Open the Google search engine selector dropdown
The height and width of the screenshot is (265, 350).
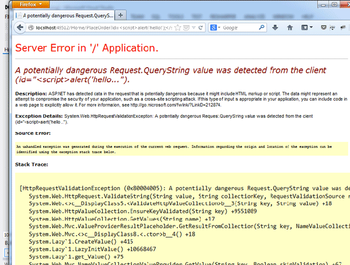(215, 27)
